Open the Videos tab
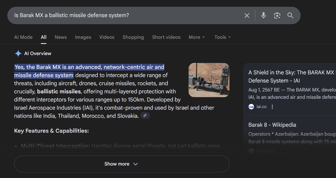The width and height of the screenshot is (336, 178). pos(107,37)
